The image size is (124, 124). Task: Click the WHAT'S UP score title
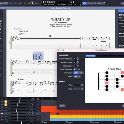pos(61,19)
